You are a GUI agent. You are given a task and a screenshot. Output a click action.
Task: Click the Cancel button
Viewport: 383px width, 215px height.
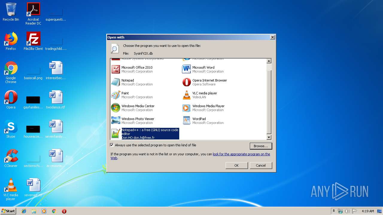click(x=261, y=165)
